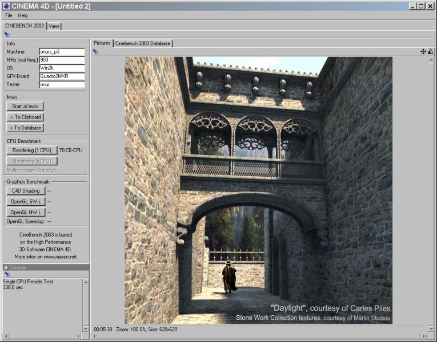Click the move-view cross arrows icon
Screen dimensions: 437x342
[x=423, y=51]
